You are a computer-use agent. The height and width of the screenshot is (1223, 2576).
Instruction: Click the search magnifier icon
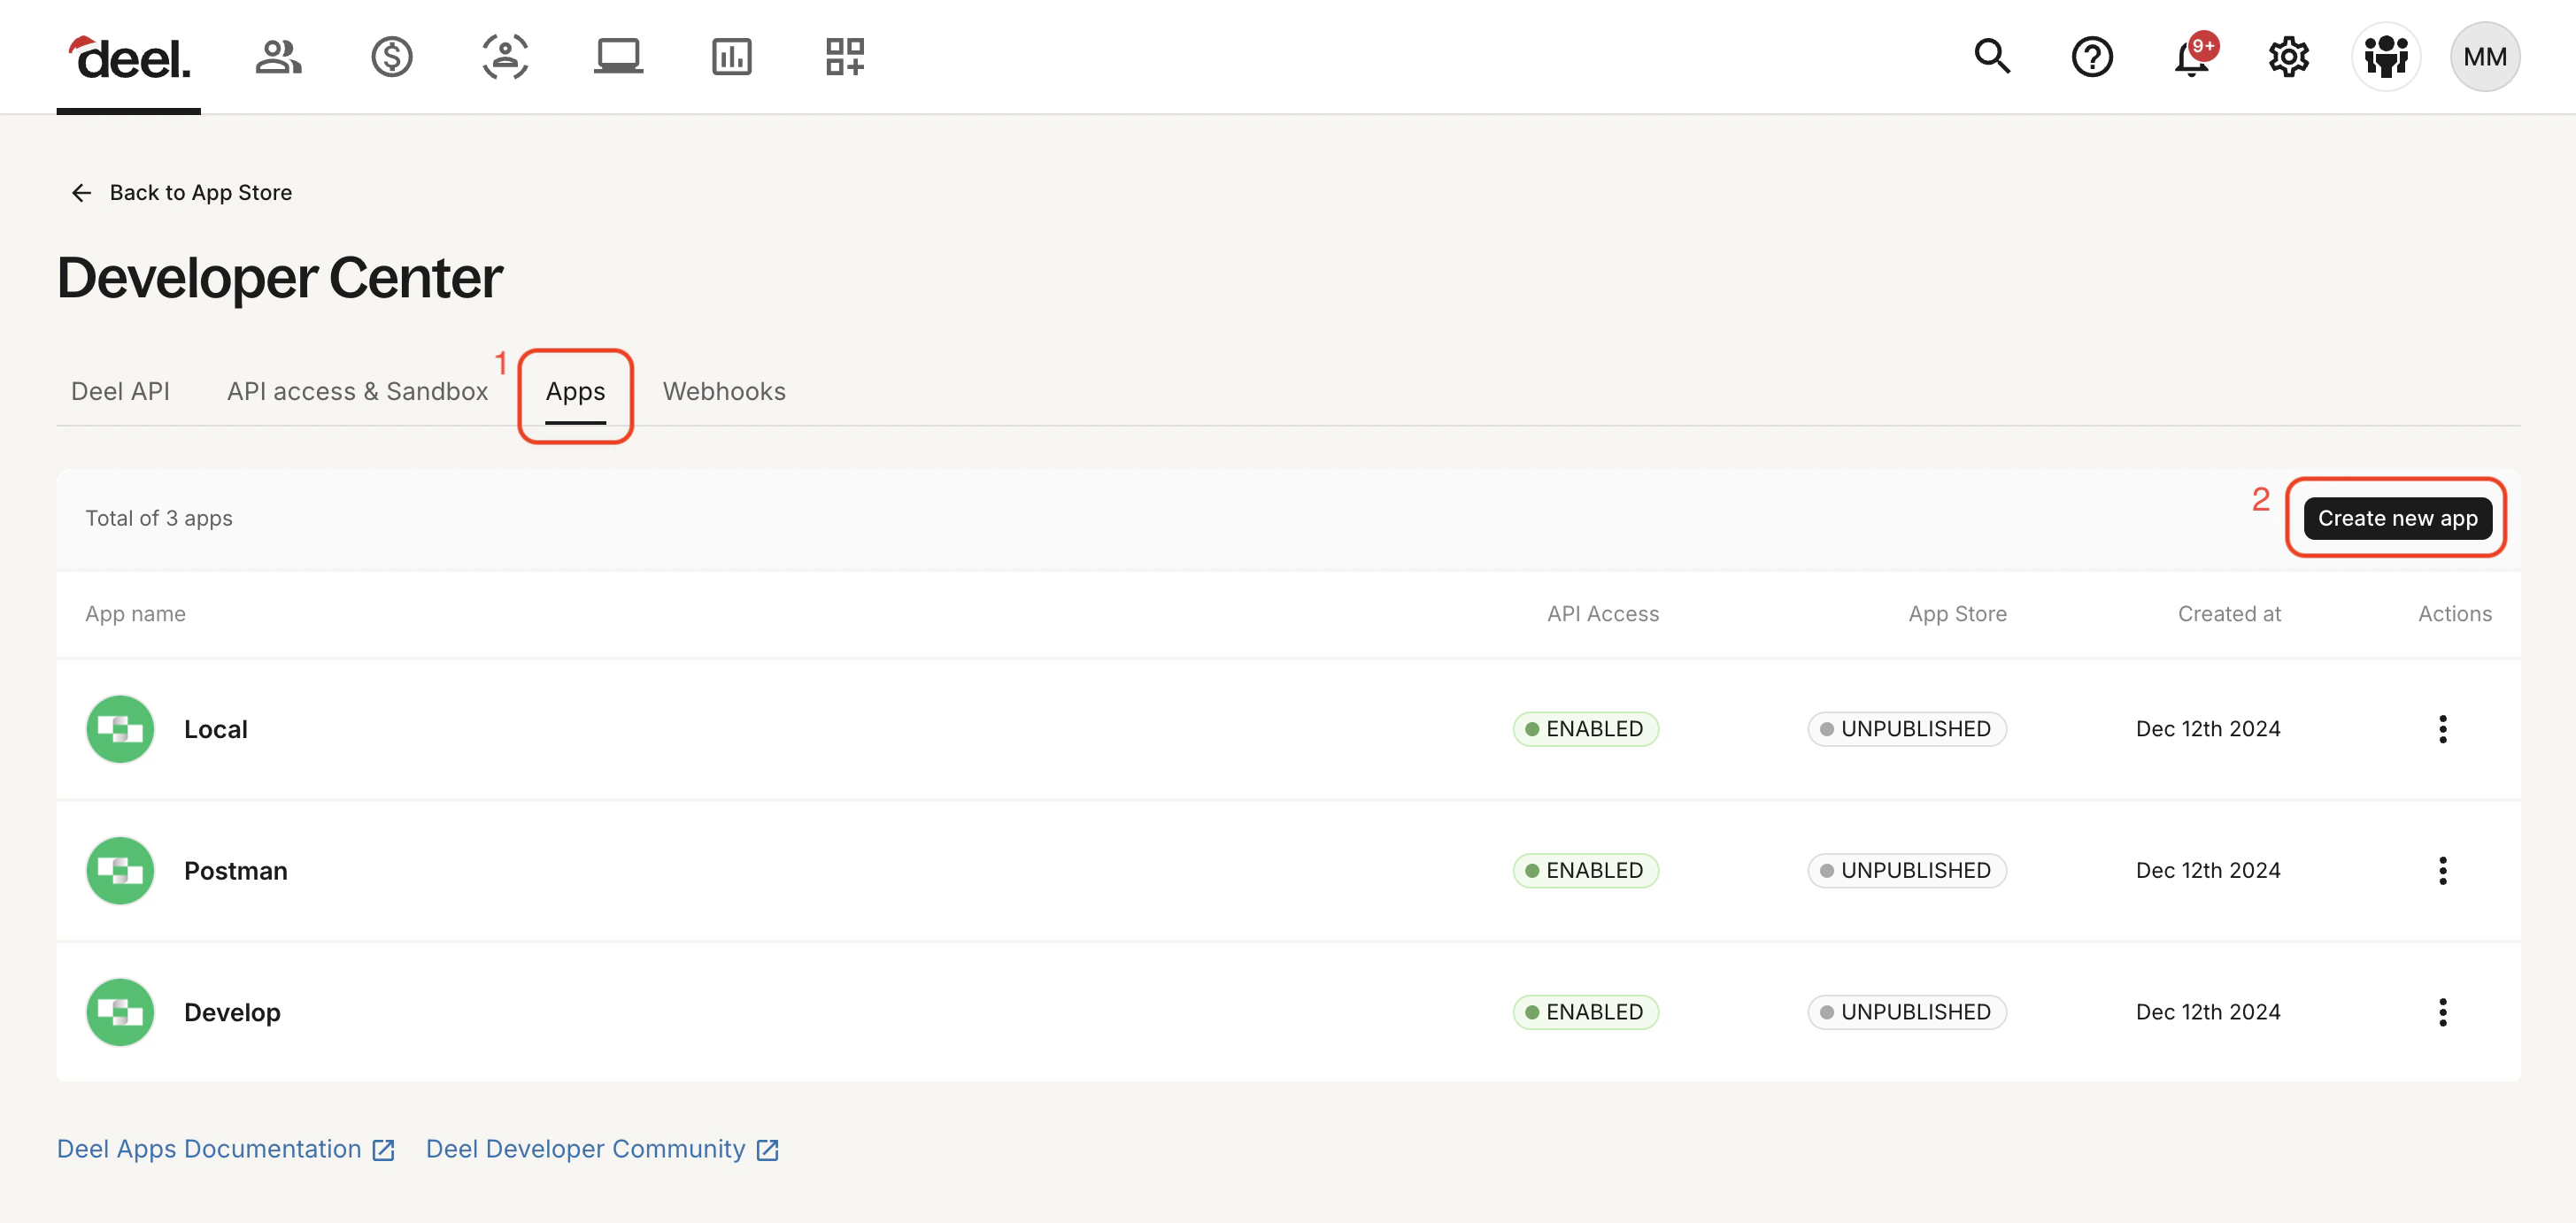pyautogui.click(x=1991, y=57)
